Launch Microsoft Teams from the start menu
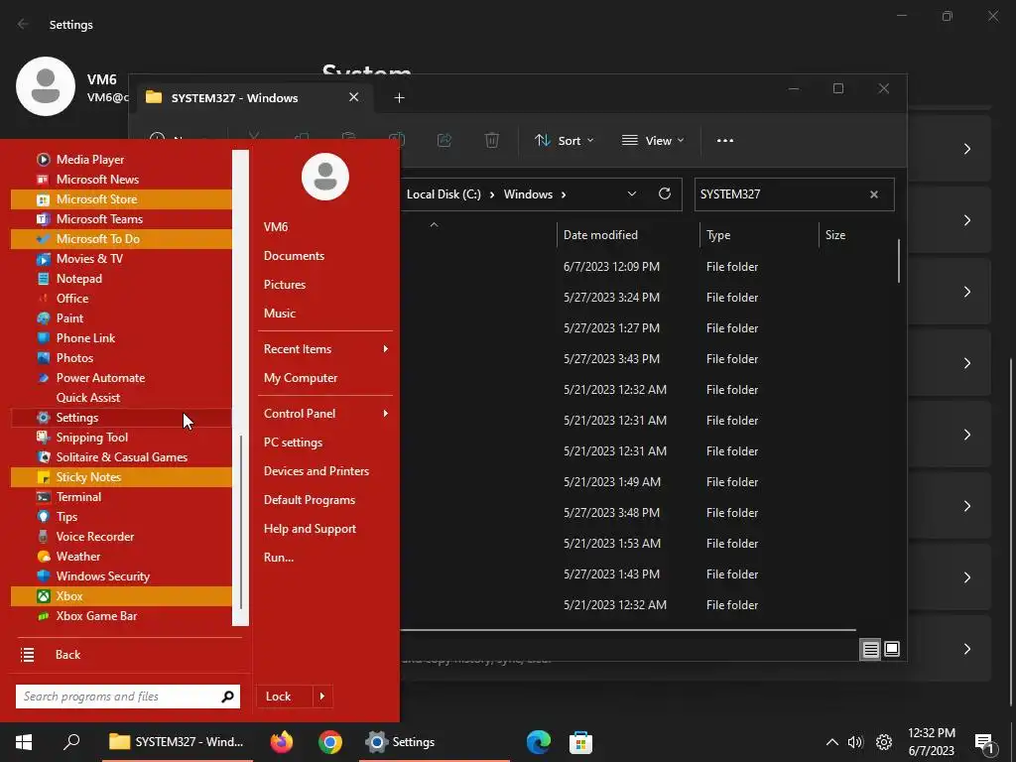The height and width of the screenshot is (762, 1016). (x=121, y=219)
